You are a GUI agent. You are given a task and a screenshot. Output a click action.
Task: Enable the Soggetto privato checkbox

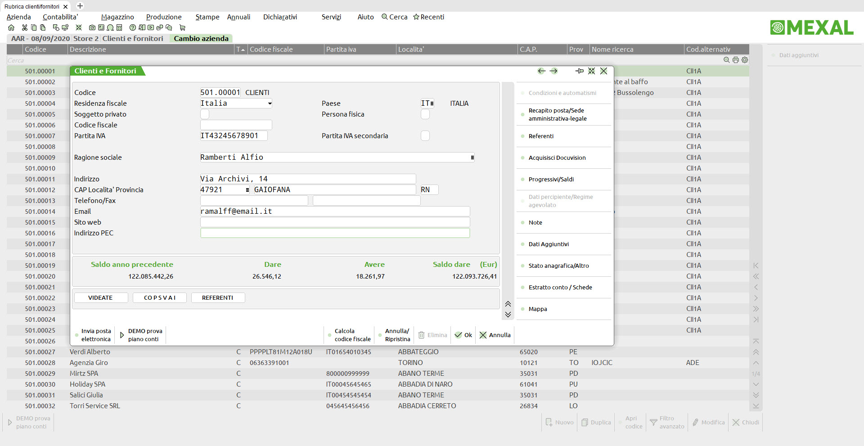tap(205, 114)
